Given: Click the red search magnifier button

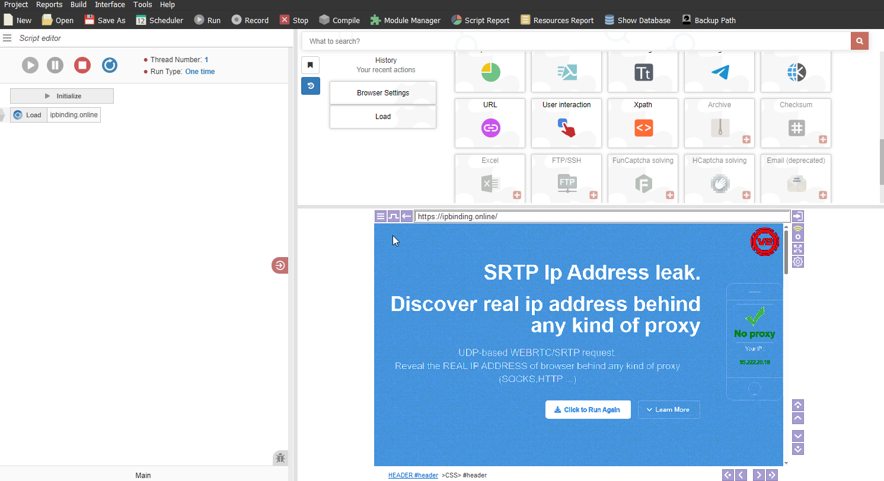Looking at the screenshot, I should 859,41.
